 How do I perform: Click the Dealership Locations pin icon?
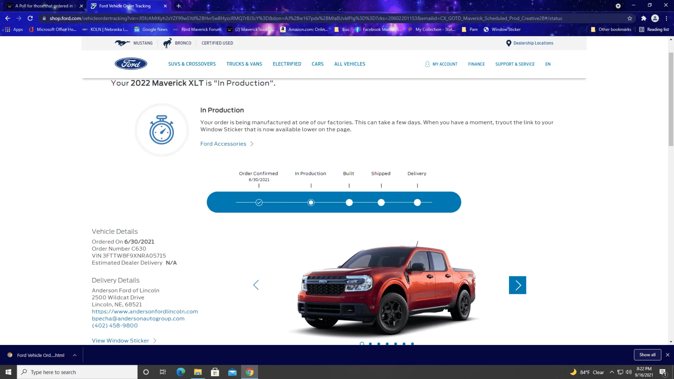tap(508, 43)
